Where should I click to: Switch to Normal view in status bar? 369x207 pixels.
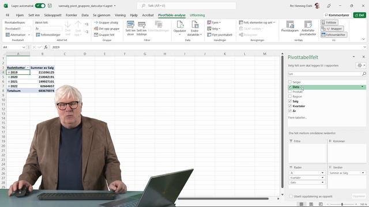pos(302,204)
